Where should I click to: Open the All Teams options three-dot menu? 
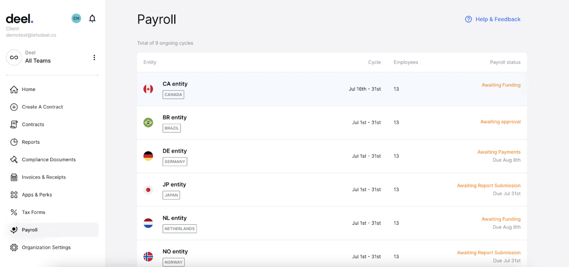pyautogui.click(x=94, y=57)
